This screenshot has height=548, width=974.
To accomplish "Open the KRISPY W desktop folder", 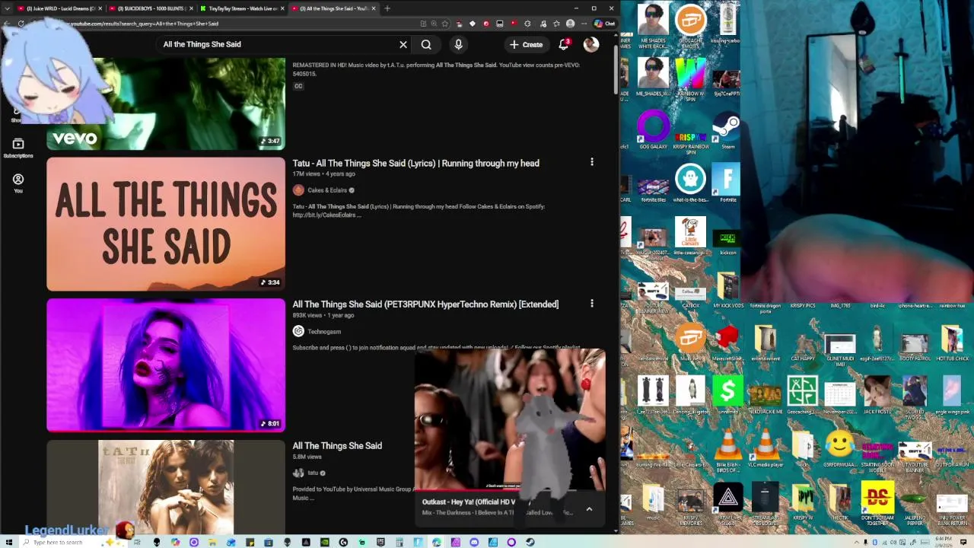I will [x=802, y=502].
